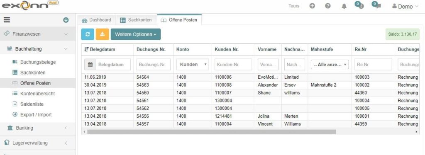The height and width of the screenshot is (155, 425).
Task: Click the circular down-arrow icon in sidebar header
Action: coord(66,20)
